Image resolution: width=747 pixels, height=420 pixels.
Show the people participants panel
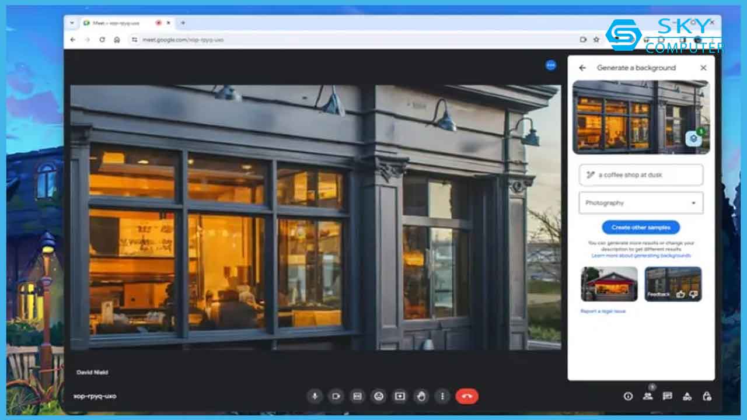tap(648, 396)
